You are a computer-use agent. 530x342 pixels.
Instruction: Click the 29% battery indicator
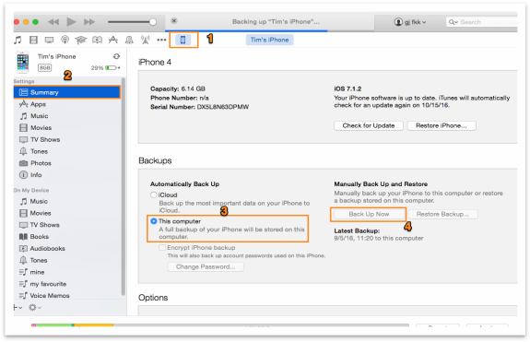(x=105, y=68)
